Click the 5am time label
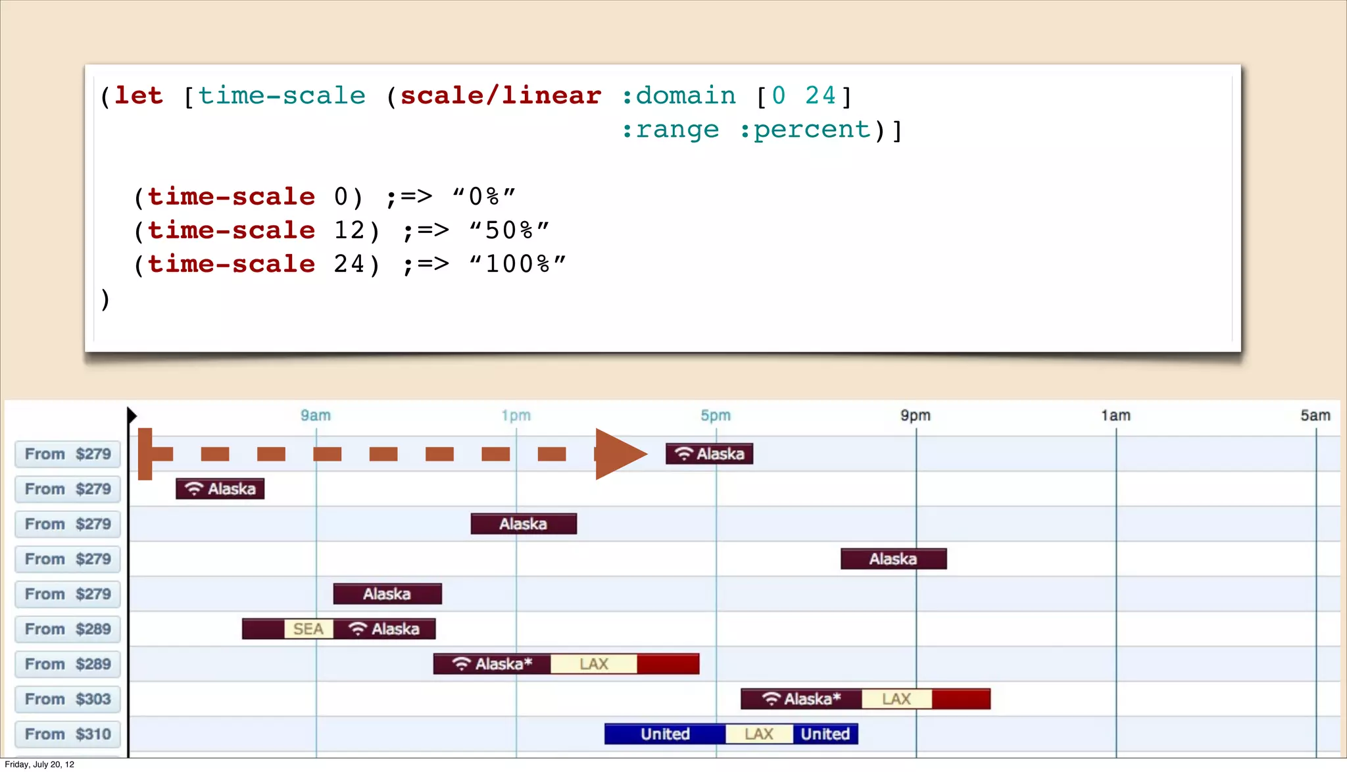Viewport: 1347px width, 772px height. point(1315,415)
